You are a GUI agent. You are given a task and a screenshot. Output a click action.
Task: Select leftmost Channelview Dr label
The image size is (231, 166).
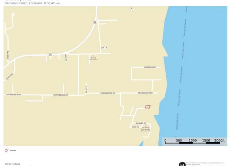14,95
